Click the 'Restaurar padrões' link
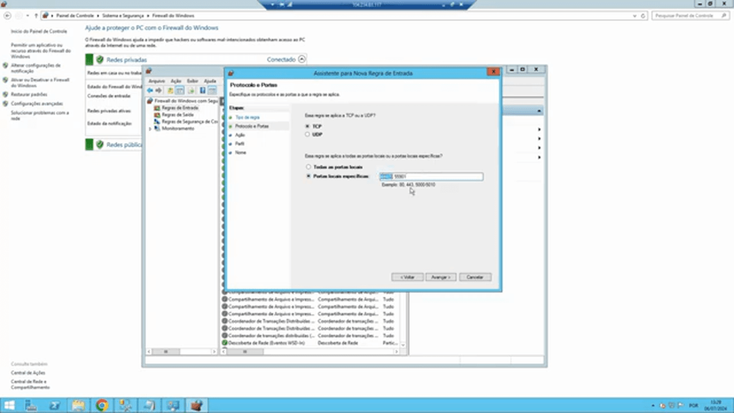The height and width of the screenshot is (413, 734). [x=29, y=95]
